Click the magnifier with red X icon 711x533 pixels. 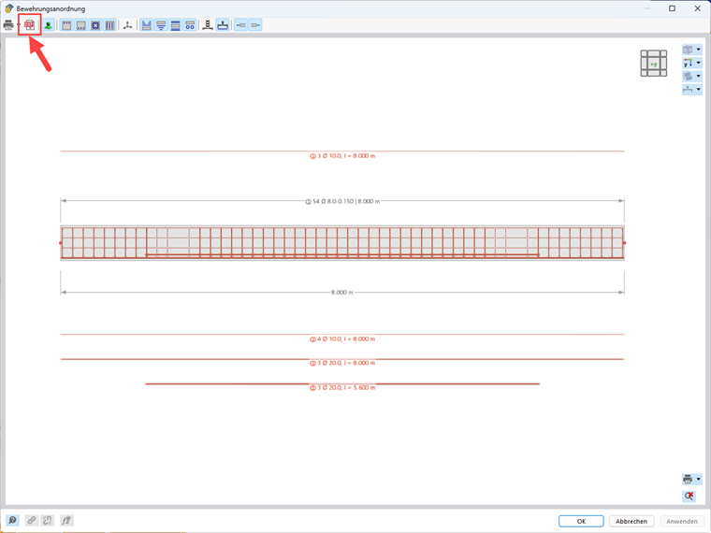click(689, 496)
